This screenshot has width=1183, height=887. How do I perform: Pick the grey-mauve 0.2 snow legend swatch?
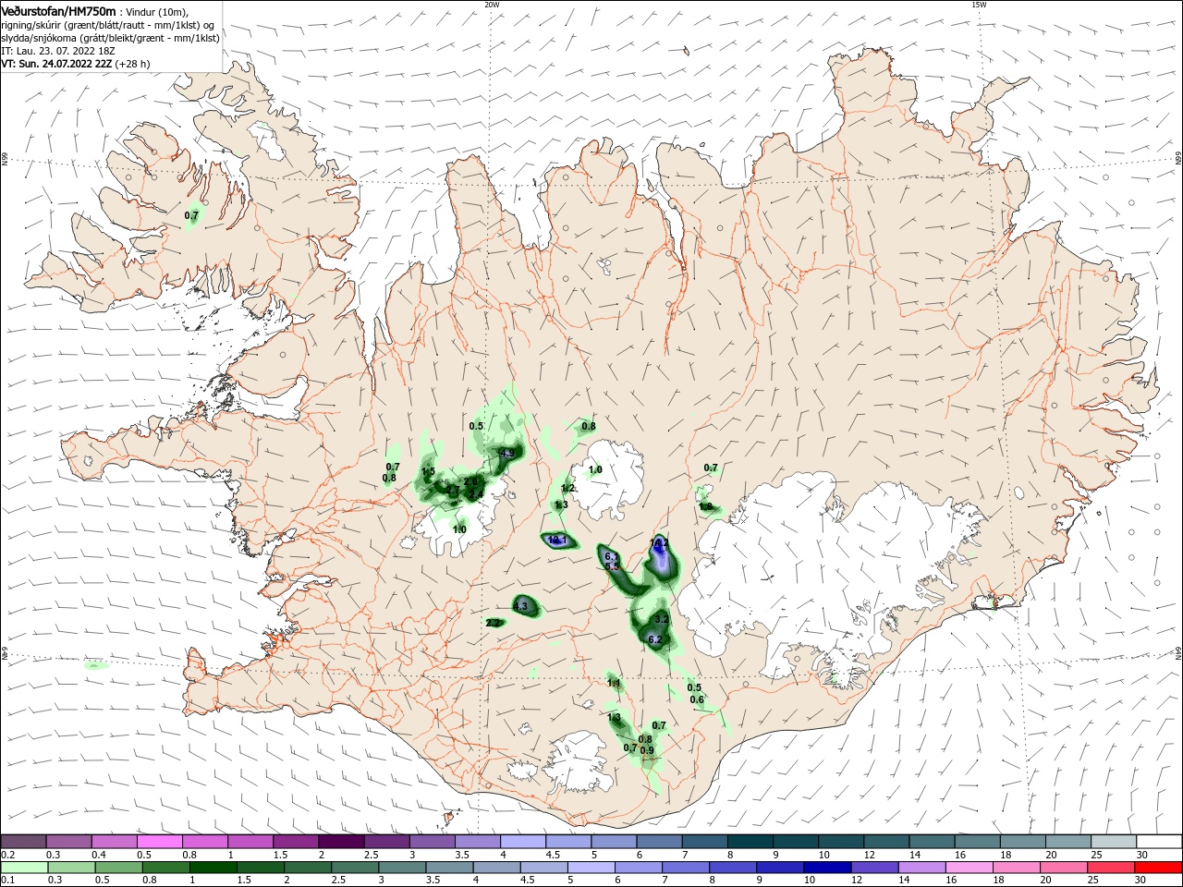click(23, 841)
